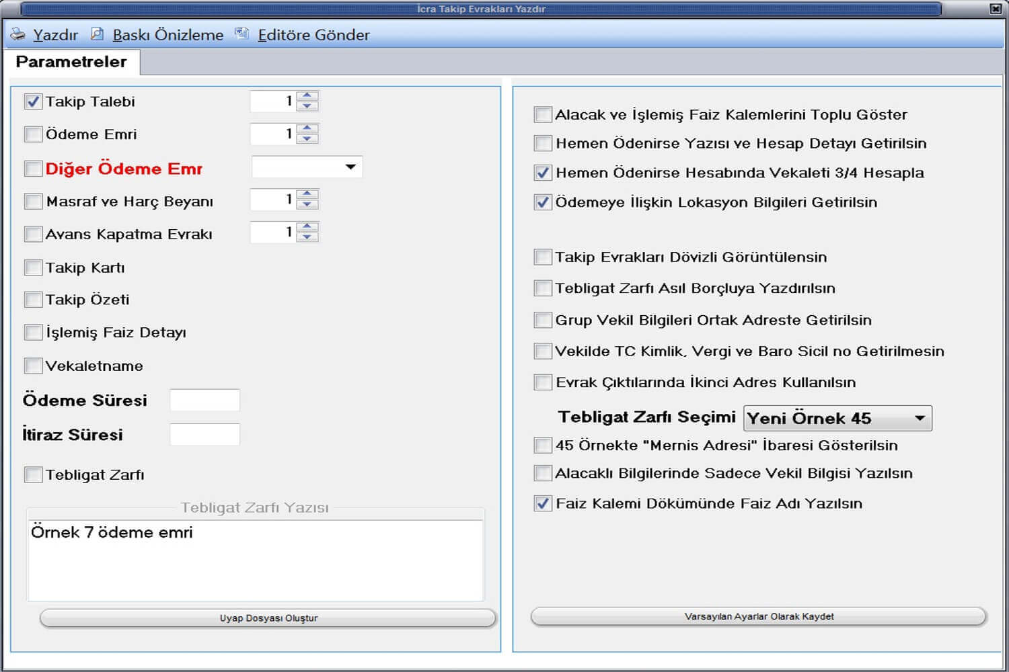Check Takip Evrakları Dövizli Görüntülensin
This screenshot has width=1009, height=672.
point(543,257)
